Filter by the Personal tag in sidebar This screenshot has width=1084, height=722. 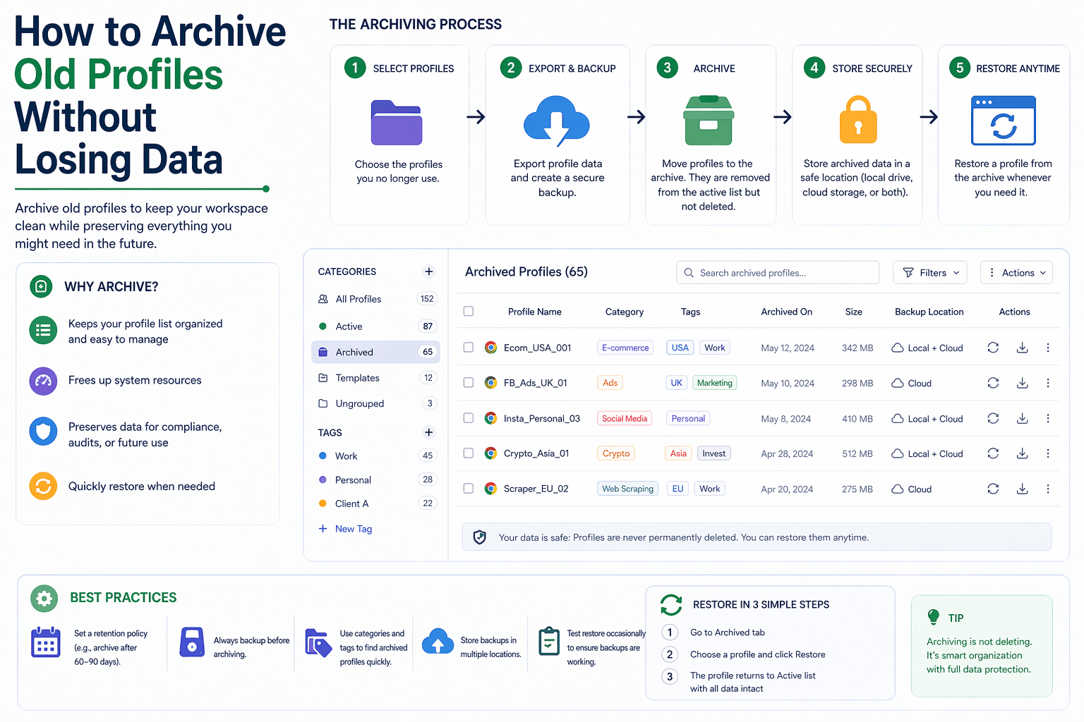[x=375, y=480]
